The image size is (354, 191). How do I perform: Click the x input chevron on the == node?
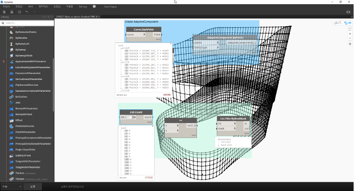(x=177, y=125)
